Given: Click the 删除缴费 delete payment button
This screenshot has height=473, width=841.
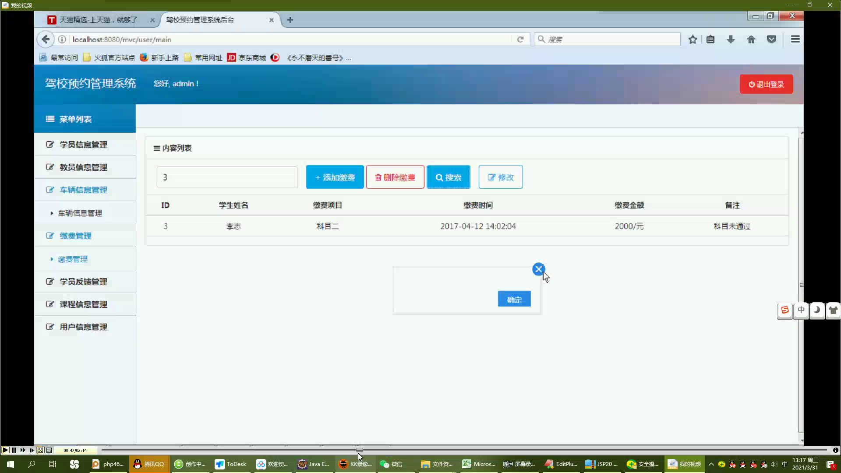Looking at the screenshot, I should (395, 177).
